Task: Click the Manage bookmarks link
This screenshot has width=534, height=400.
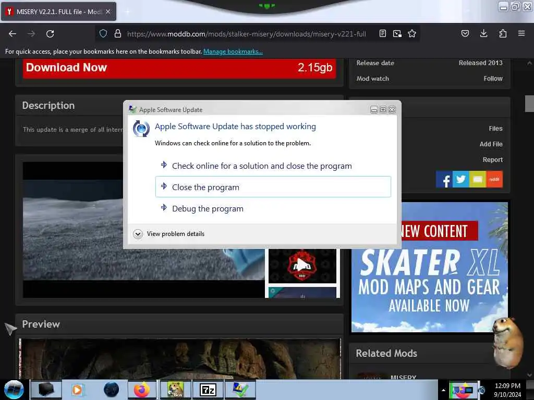Action: tap(233, 52)
